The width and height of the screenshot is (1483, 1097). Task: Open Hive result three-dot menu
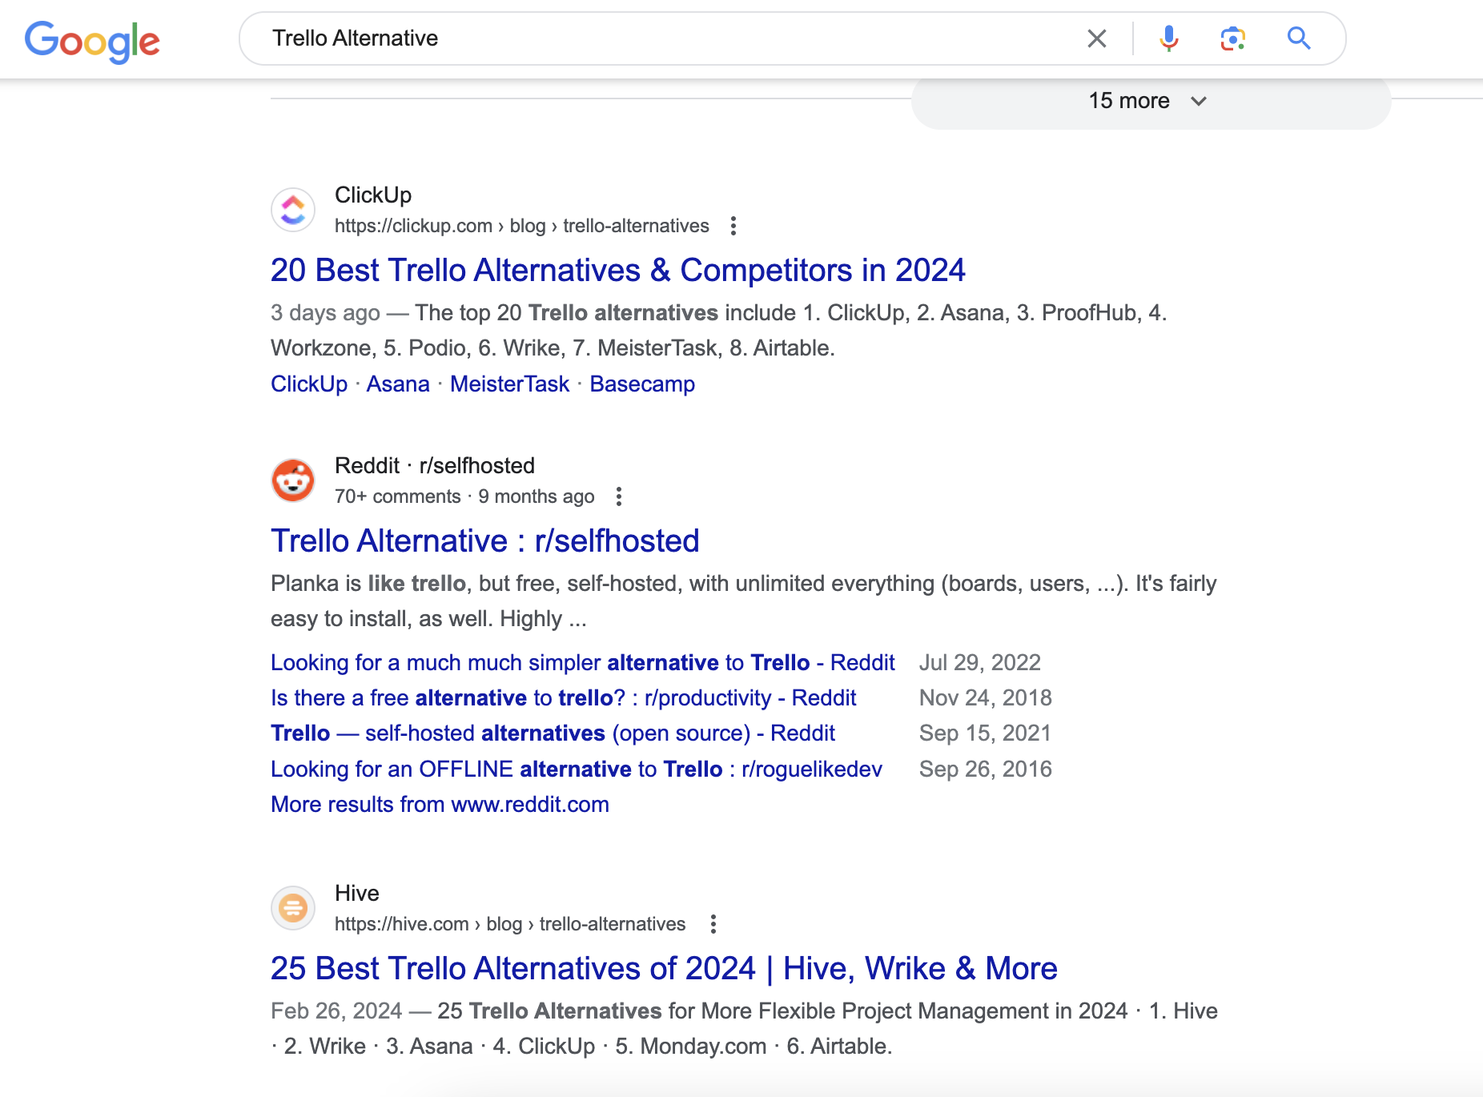pyautogui.click(x=713, y=924)
